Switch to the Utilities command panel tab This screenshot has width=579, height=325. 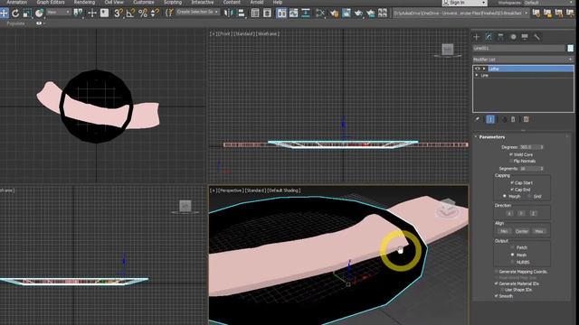pos(536,37)
